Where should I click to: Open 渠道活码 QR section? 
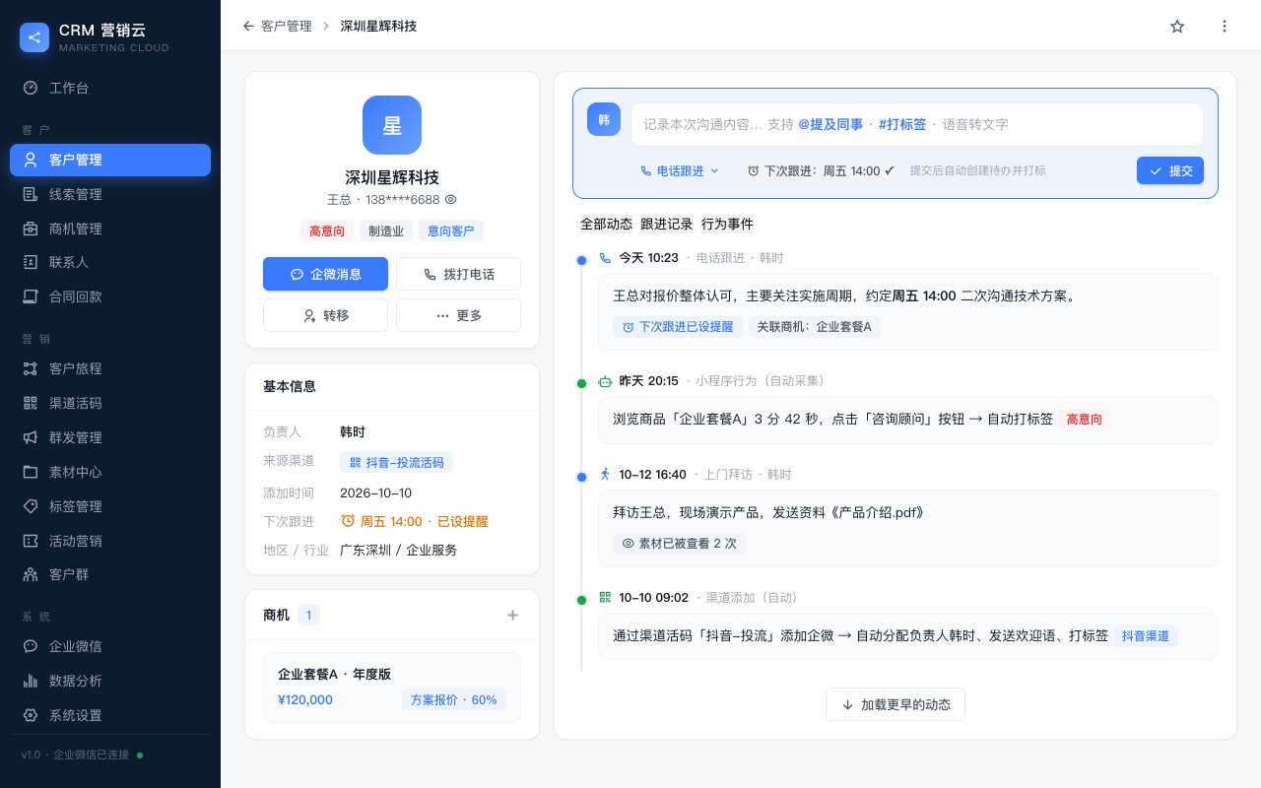coord(110,403)
